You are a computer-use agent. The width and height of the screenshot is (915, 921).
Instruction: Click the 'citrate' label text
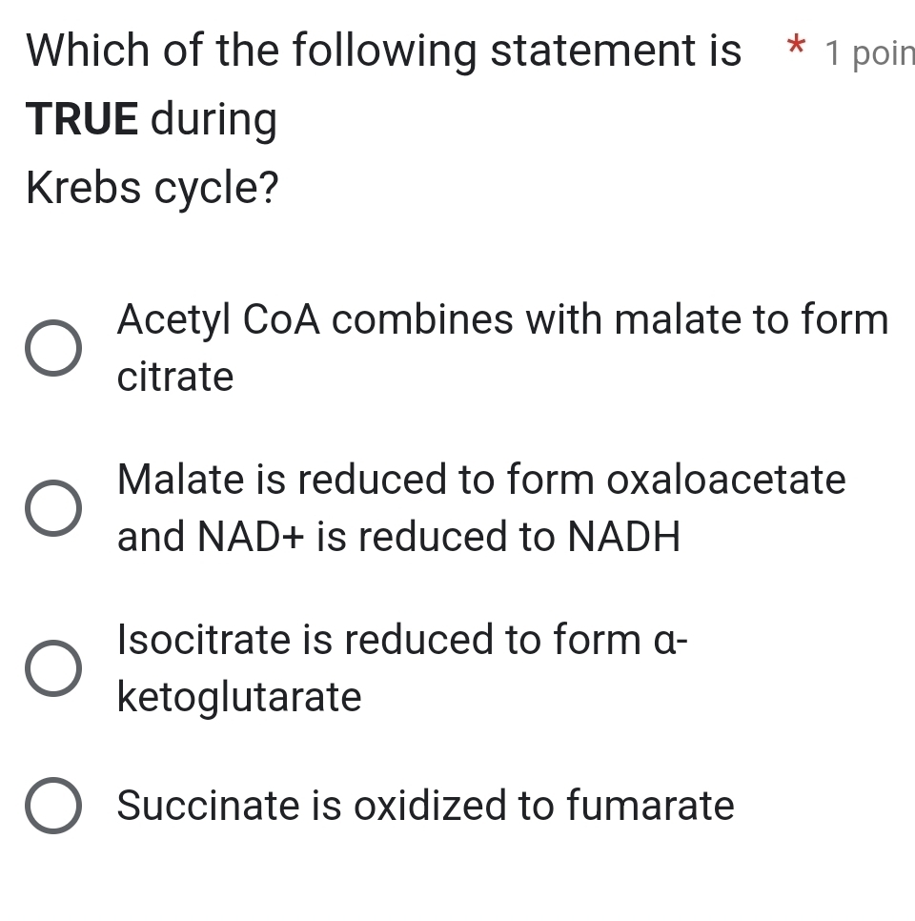[x=173, y=377]
